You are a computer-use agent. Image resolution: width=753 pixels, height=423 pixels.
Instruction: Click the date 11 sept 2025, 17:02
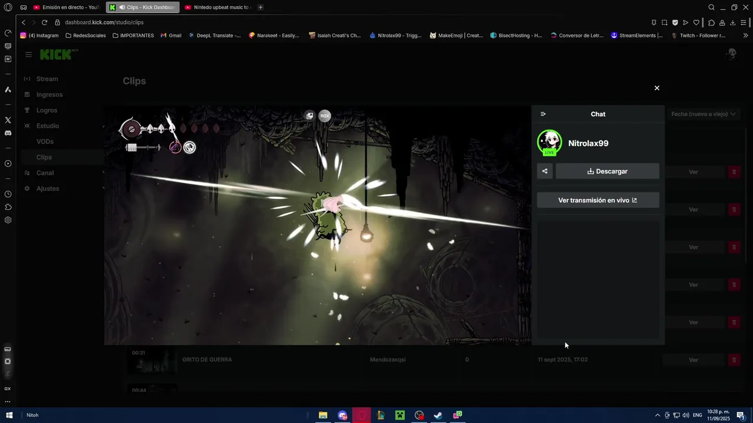[562, 360]
